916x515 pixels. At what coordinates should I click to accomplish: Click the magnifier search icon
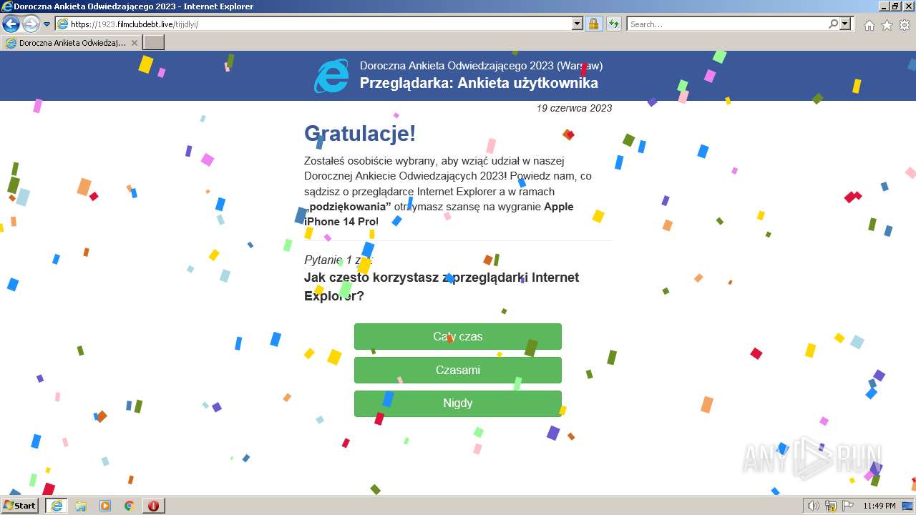click(x=833, y=24)
